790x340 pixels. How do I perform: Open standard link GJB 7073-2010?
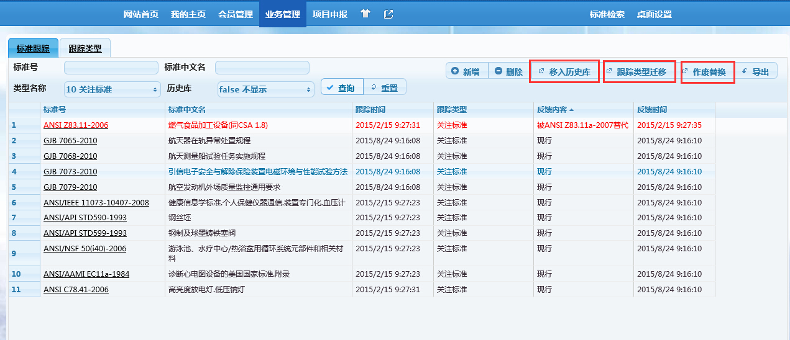[x=70, y=171]
